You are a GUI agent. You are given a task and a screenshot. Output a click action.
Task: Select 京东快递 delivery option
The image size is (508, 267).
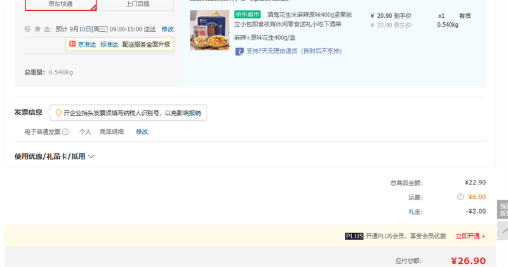(62, 4)
